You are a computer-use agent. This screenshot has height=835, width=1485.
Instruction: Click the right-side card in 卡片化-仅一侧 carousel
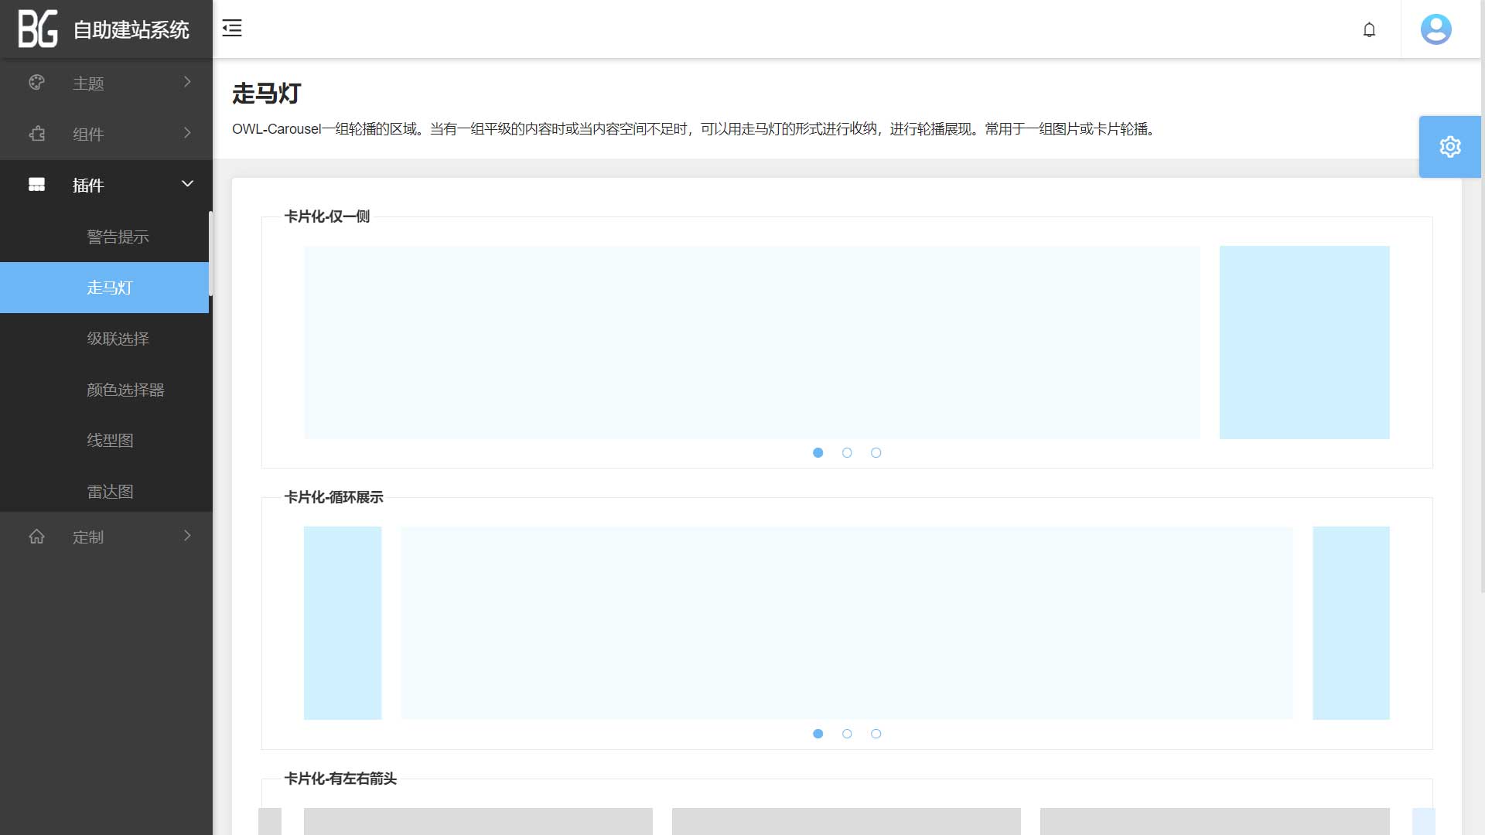click(x=1304, y=343)
